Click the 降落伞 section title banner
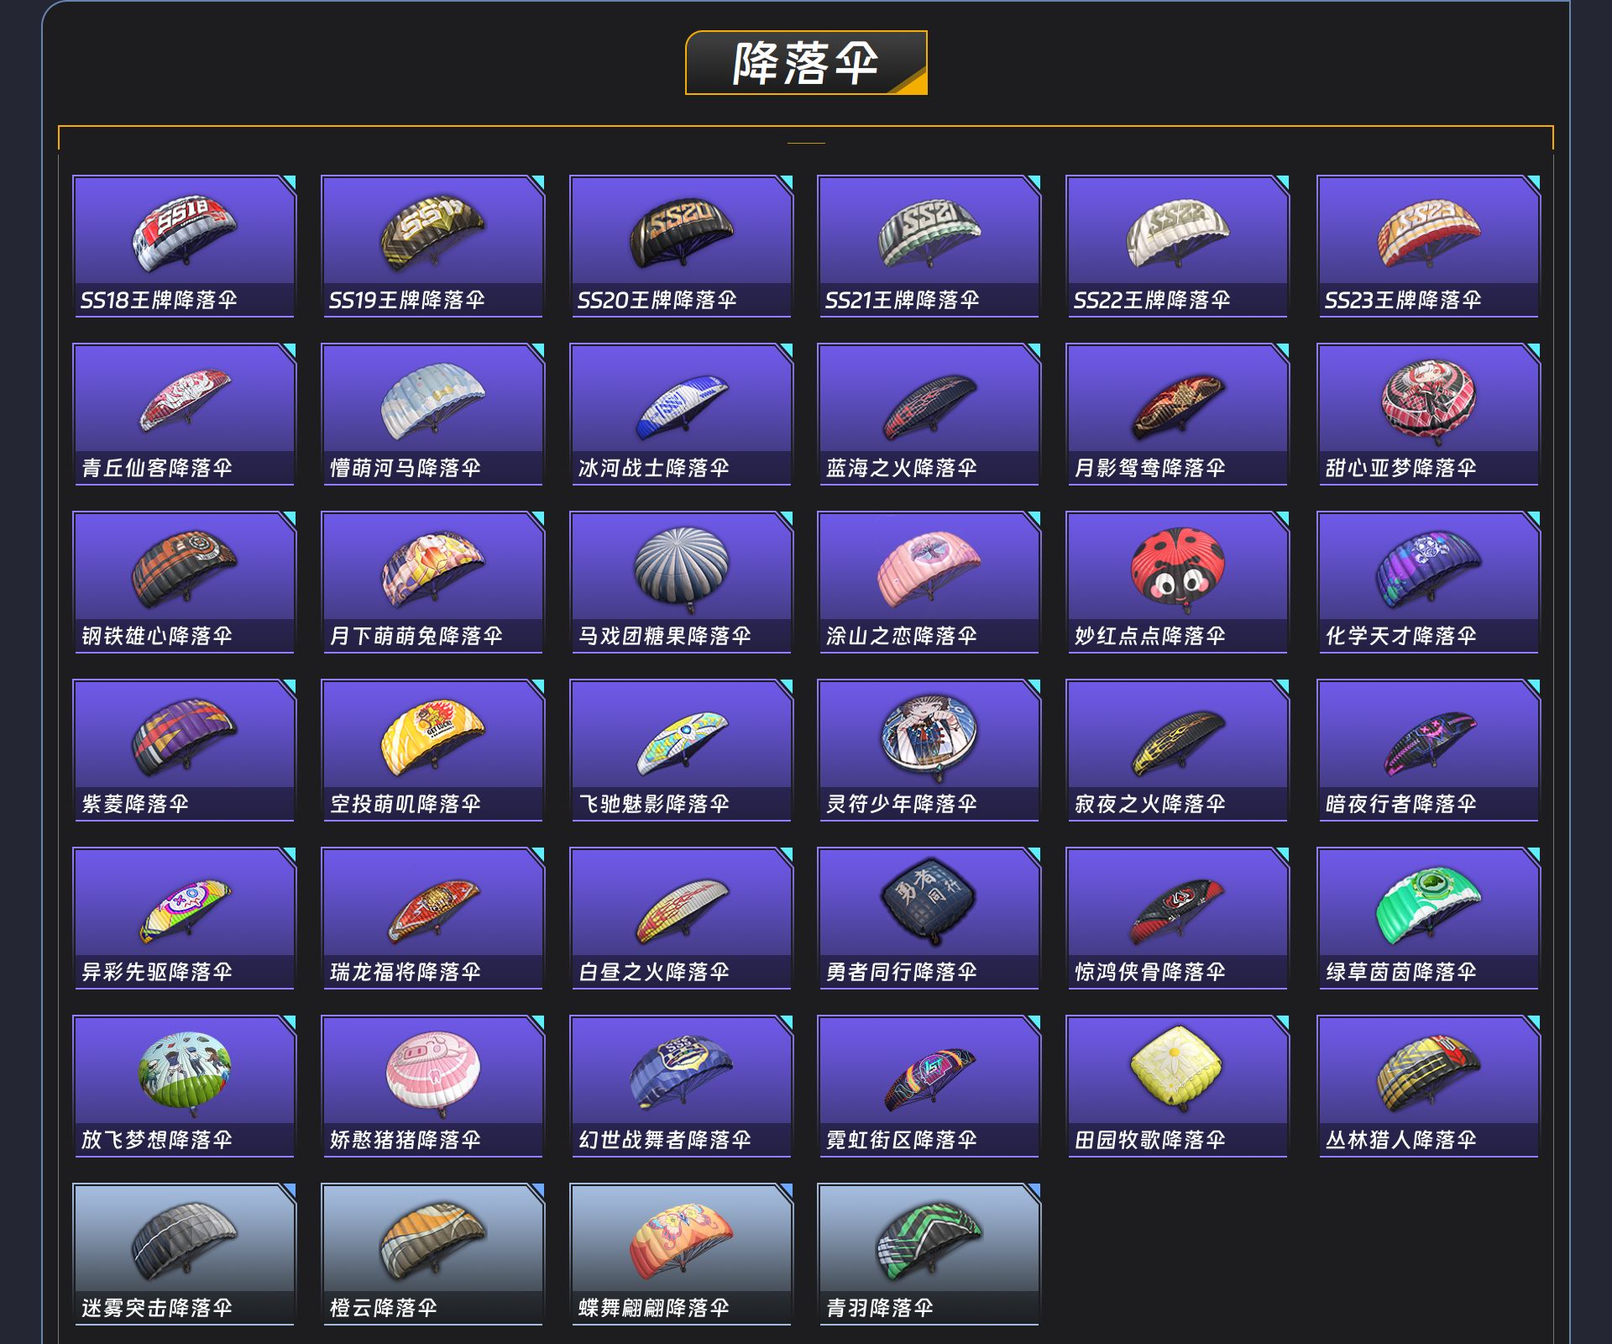This screenshot has width=1612, height=1344. click(x=806, y=63)
